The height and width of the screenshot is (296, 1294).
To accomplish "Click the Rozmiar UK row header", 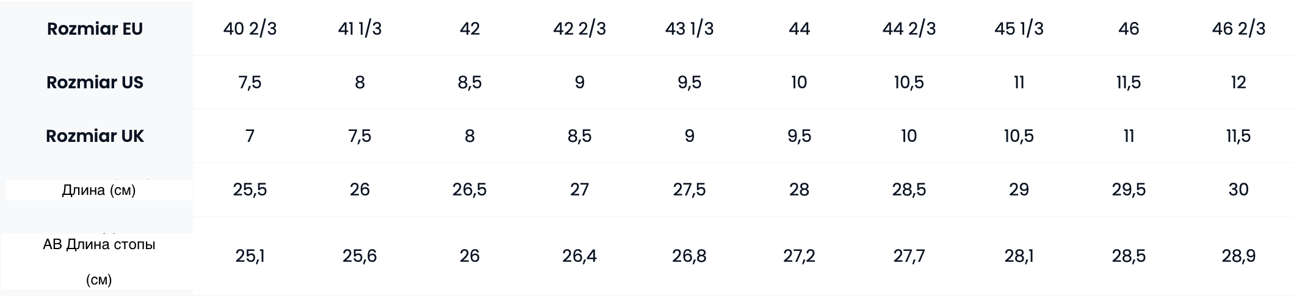I will point(95,136).
